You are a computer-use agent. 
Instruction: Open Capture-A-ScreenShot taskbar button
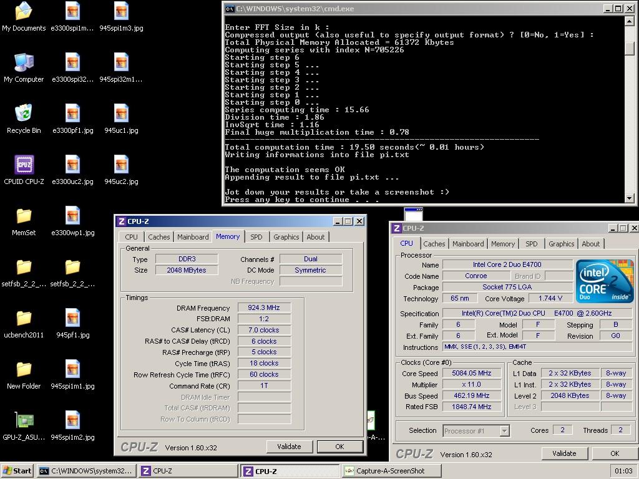pyautogui.click(x=392, y=471)
